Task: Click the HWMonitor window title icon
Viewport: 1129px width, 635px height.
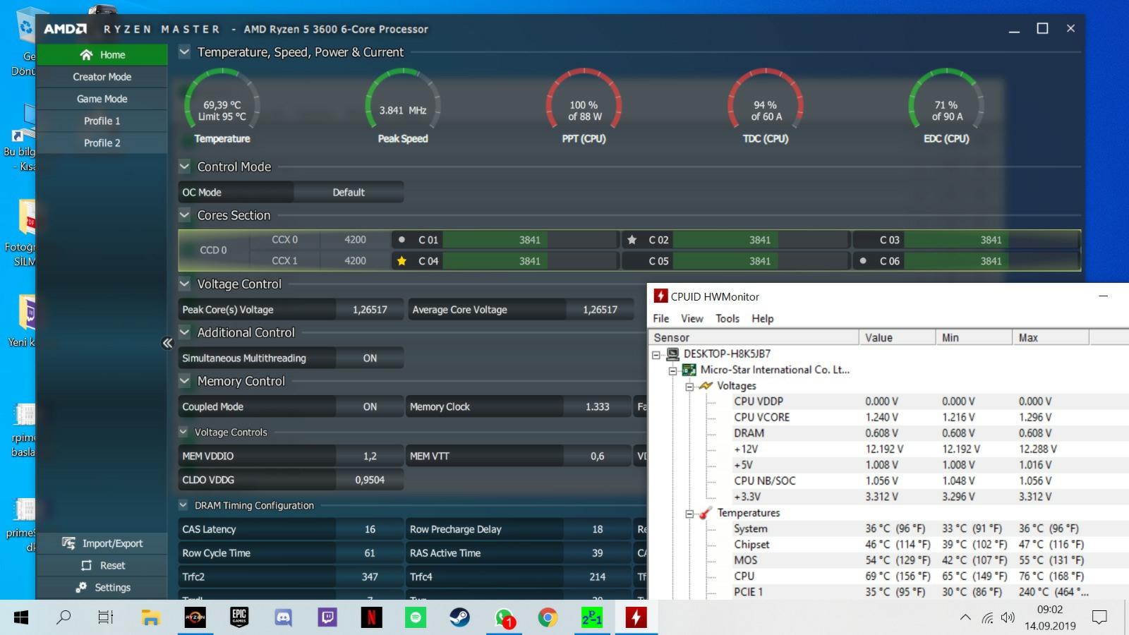Action: [x=660, y=296]
